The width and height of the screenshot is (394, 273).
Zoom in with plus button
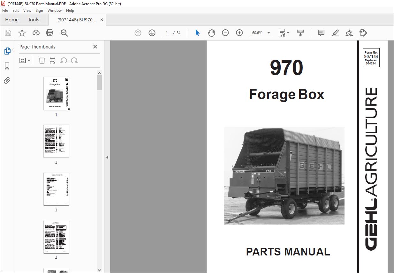click(239, 33)
